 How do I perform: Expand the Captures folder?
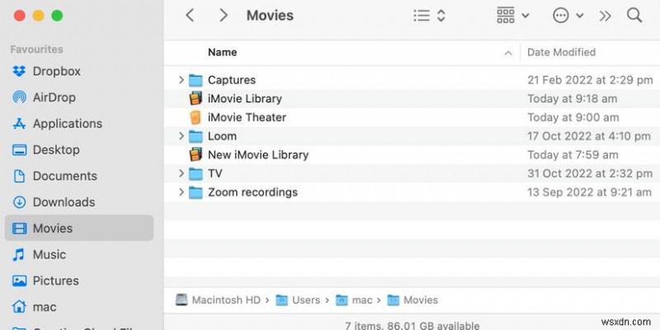pos(181,79)
